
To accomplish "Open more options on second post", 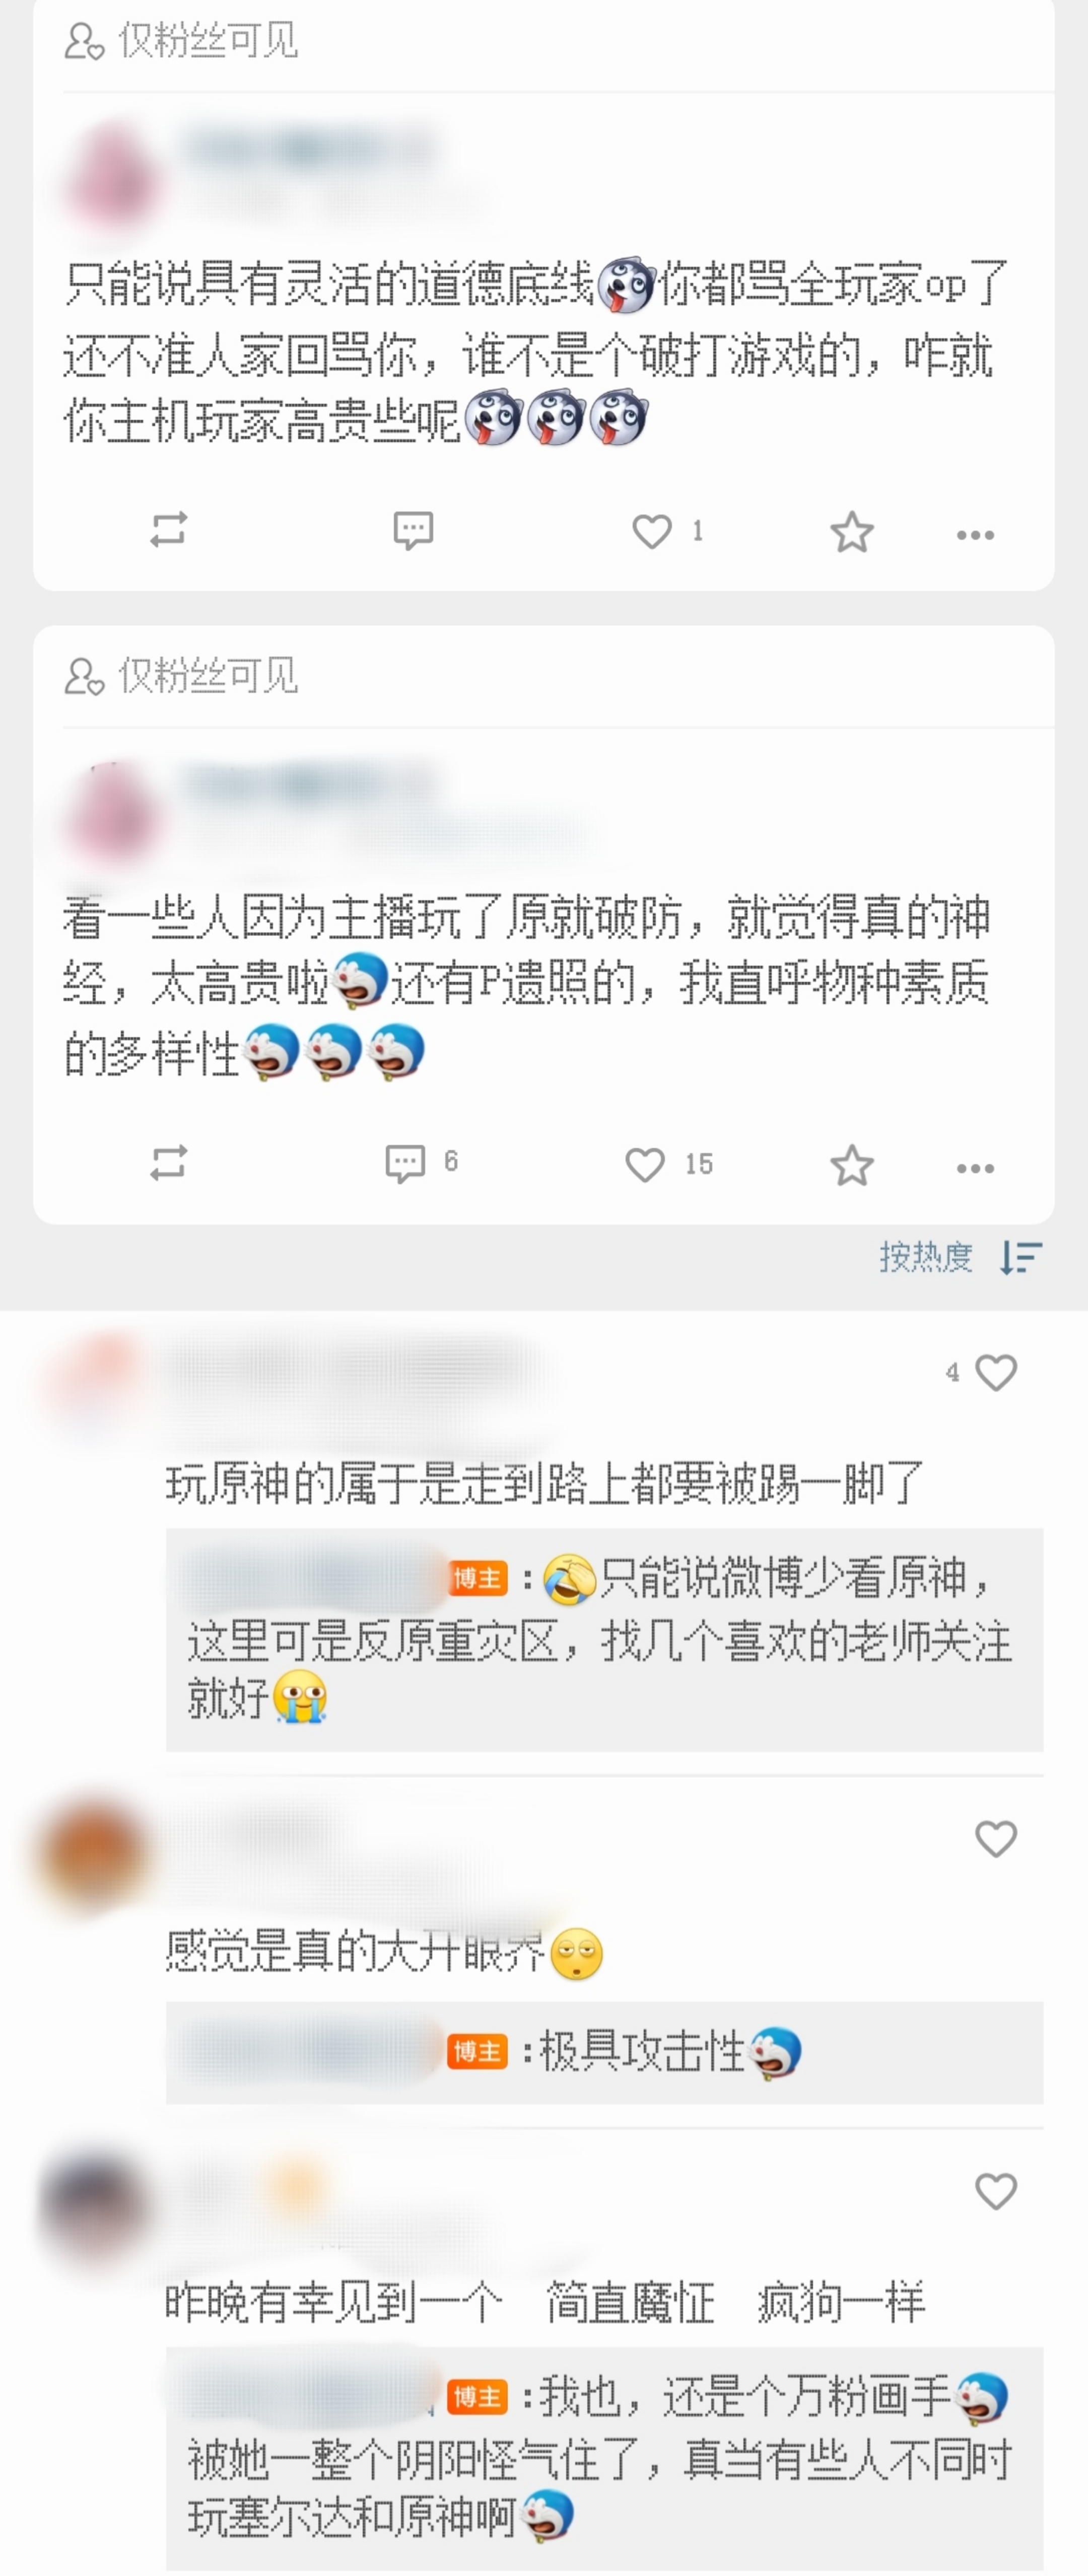I will click(975, 1168).
